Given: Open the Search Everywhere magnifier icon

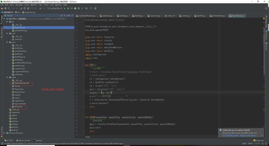Looking at the screenshot, I should 266,8.
